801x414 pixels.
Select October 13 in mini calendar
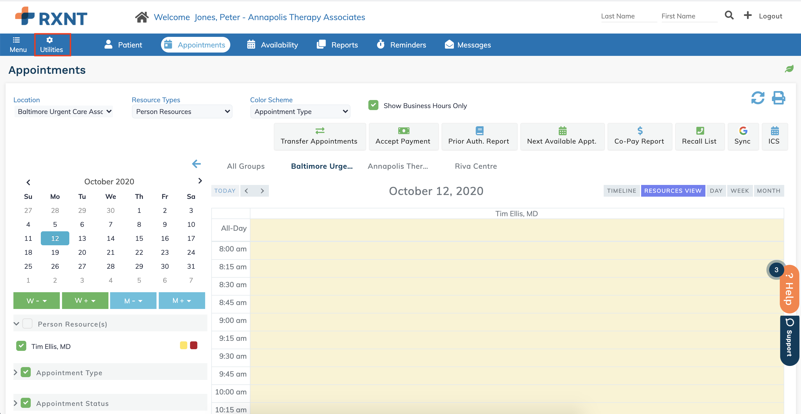pyautogui.click(x=82, y=238)
